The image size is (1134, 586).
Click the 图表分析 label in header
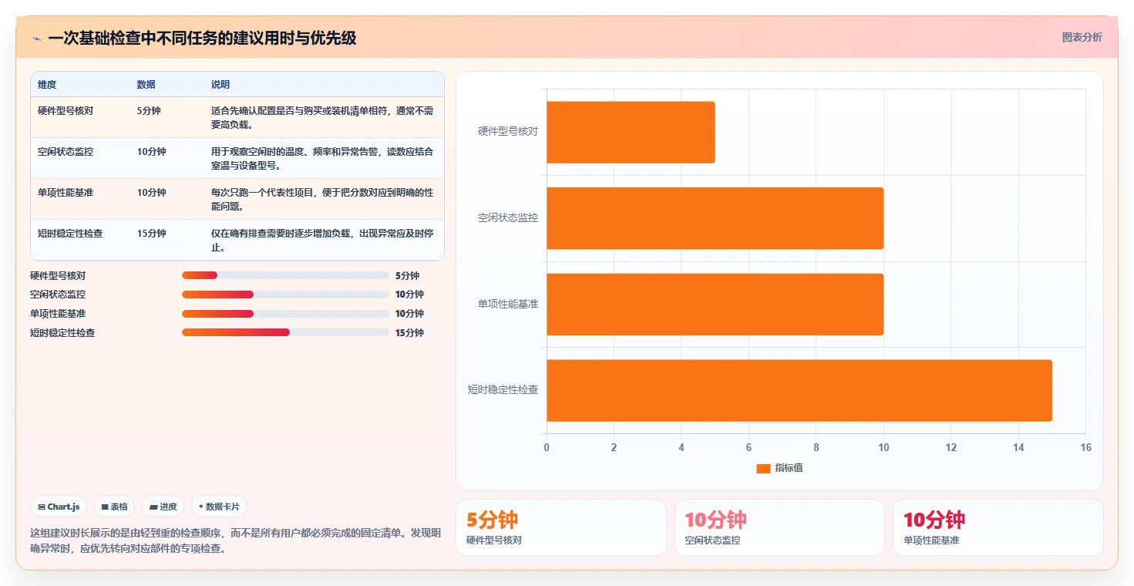coord(1082,37)
